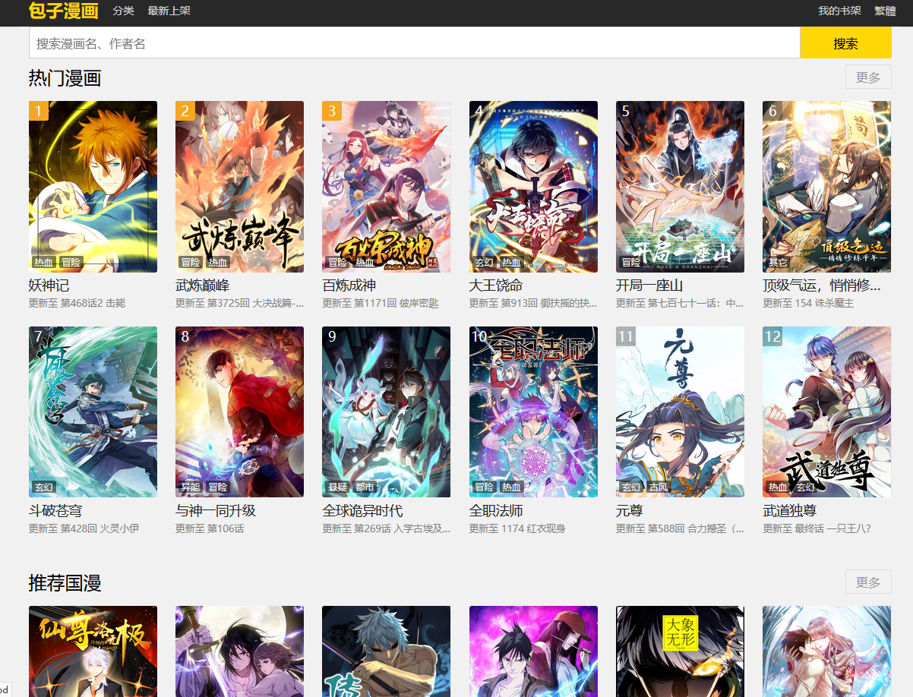The height and width of the screenshot is (697, 913).
Task: Click 古风 tag on 元尊 cover
Action: (x=658, y=487)
